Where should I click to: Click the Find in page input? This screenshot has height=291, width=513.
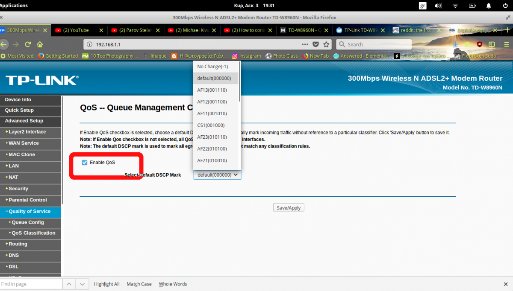(31, 284)
